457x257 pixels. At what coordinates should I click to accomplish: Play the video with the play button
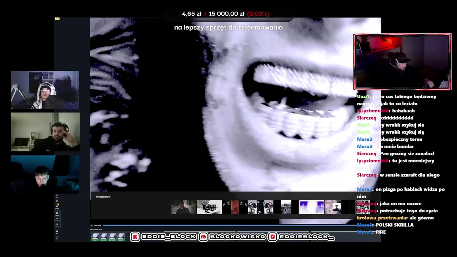point(92,226)
